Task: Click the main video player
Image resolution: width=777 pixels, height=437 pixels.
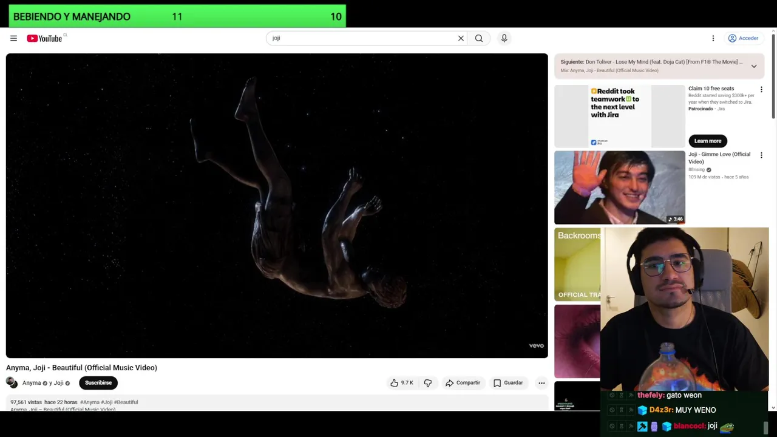Action: [x=277, y=206]
